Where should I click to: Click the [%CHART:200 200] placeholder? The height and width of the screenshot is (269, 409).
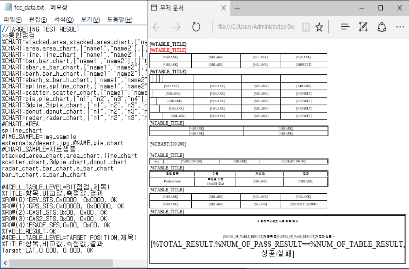click(x=167, y=144)
